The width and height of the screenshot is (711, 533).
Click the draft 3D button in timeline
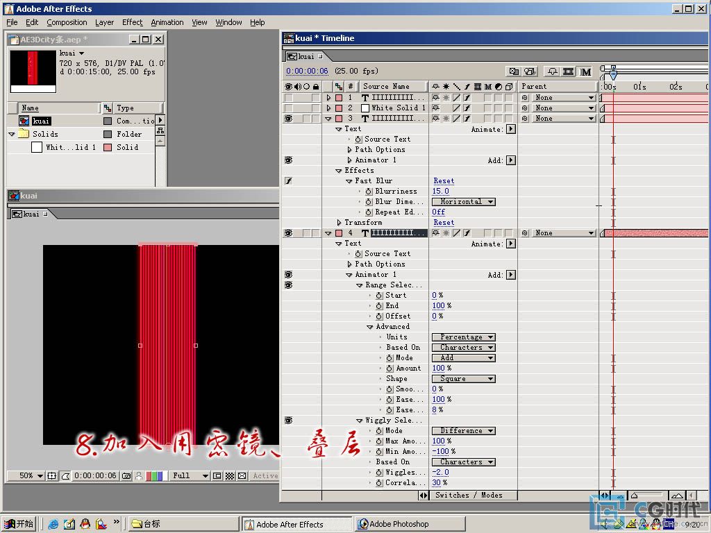(x=530, y=71)
